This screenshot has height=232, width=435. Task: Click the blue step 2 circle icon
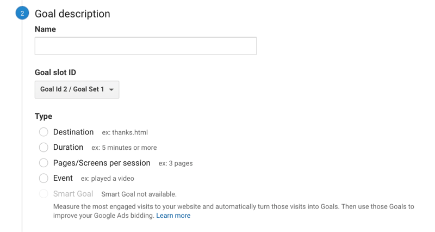click(22, 13)
